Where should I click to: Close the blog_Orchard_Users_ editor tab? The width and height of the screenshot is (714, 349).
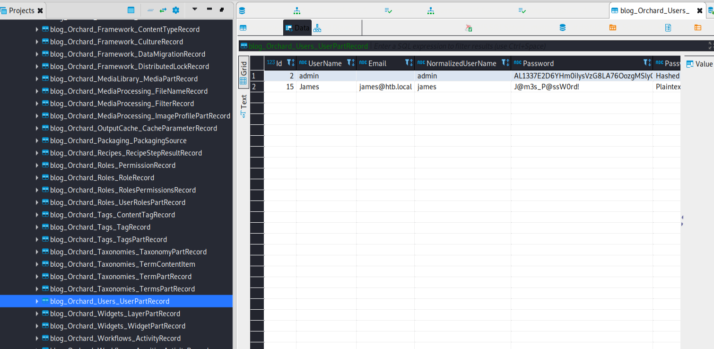tap(700, 10)
